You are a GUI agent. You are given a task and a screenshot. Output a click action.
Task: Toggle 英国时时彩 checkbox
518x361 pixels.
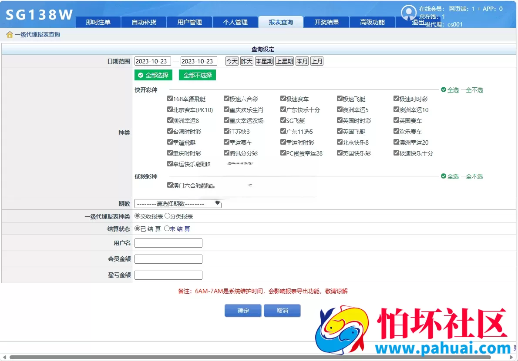340,120
